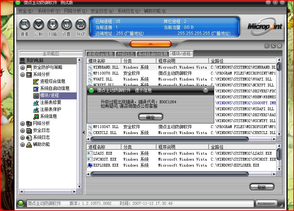
Task: Click the round close-panel icon above the tabs
Action: click(280, 45)
